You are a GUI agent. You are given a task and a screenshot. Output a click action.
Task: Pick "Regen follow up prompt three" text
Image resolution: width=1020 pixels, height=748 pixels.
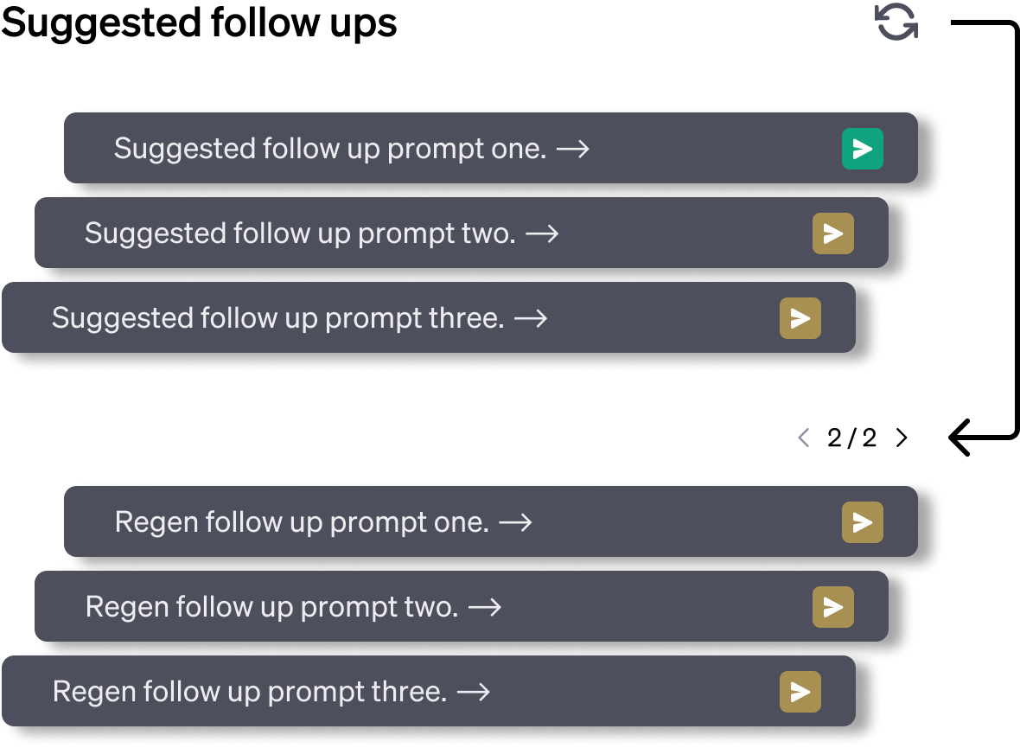pos(249,692)
